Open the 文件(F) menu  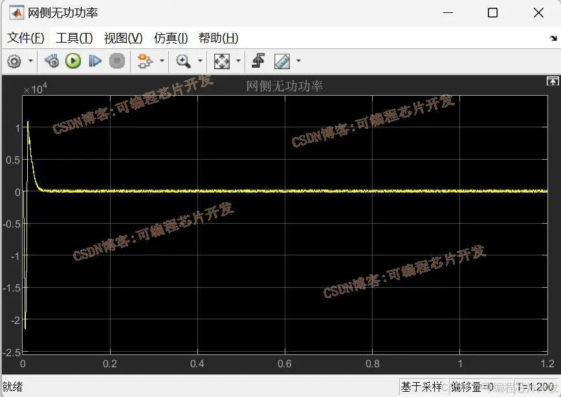(x=26, y=38)
